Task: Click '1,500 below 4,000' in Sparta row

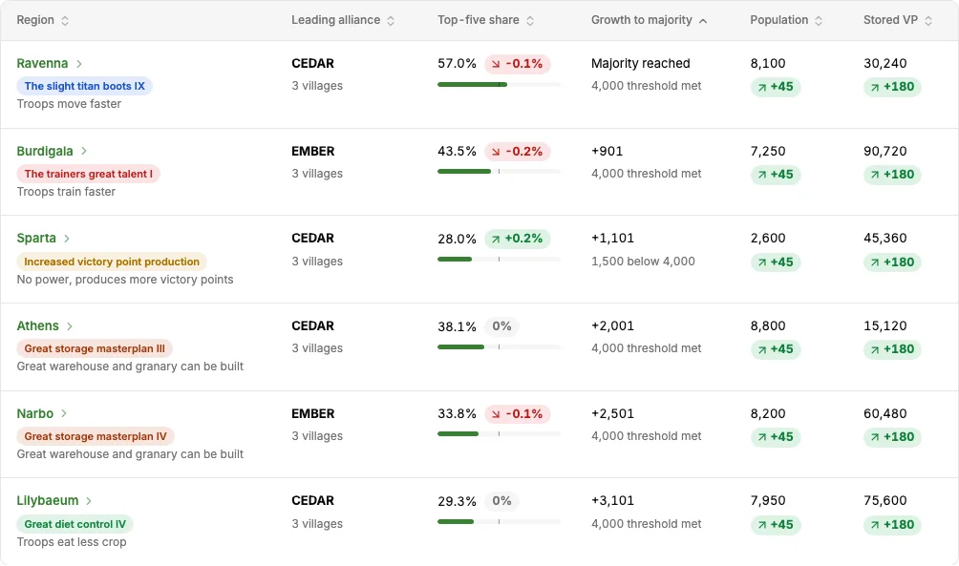Action: [643, 261]
